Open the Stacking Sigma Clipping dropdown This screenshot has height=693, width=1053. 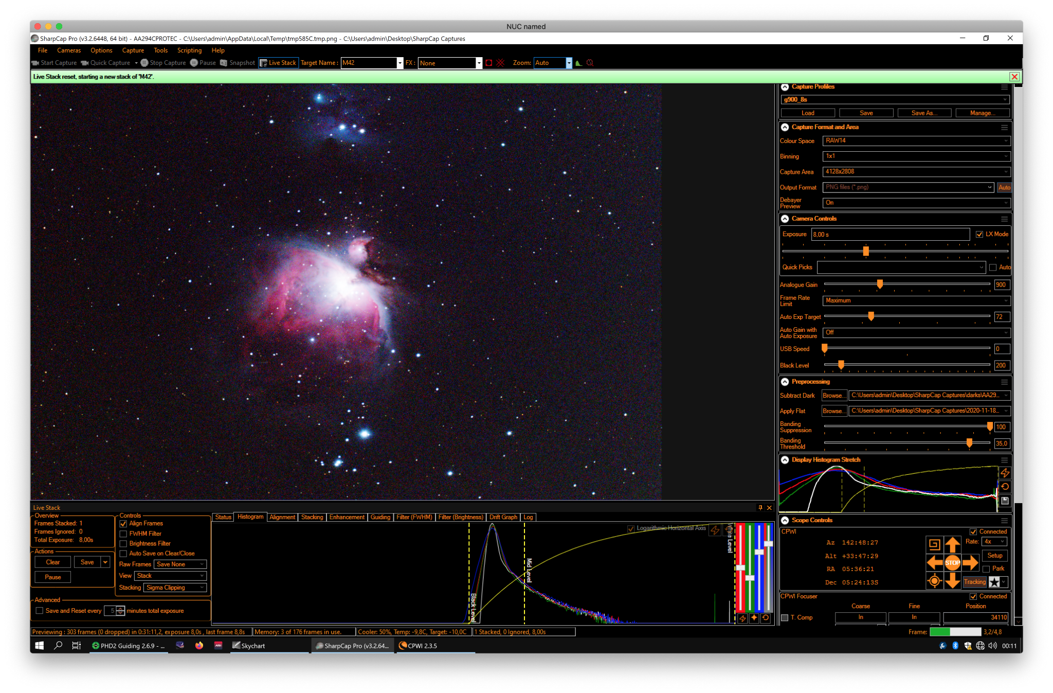175,588
